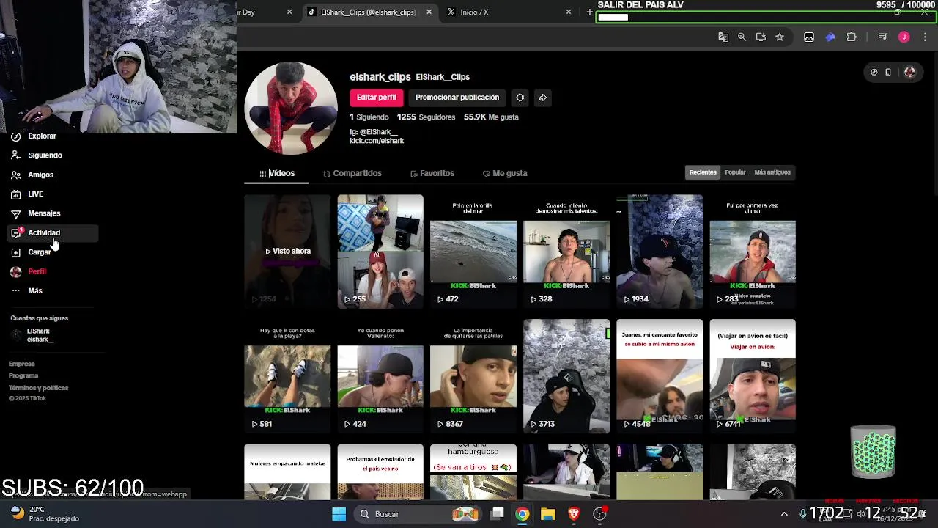Open the video with 1934 views

[x=660, y=252]
